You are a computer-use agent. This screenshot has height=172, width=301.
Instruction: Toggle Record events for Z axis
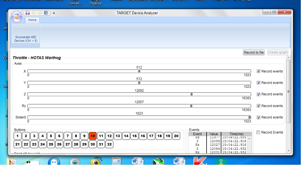(258, 94)
